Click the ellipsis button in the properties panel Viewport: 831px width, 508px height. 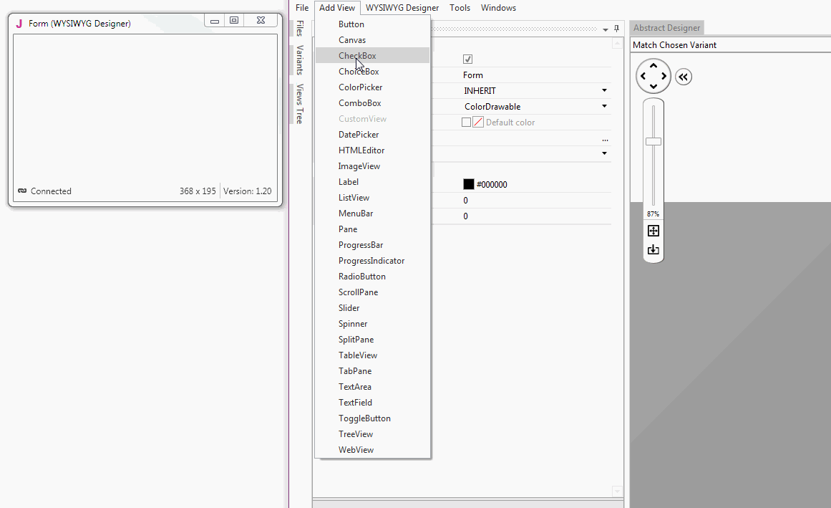click(x=605, y=140)
